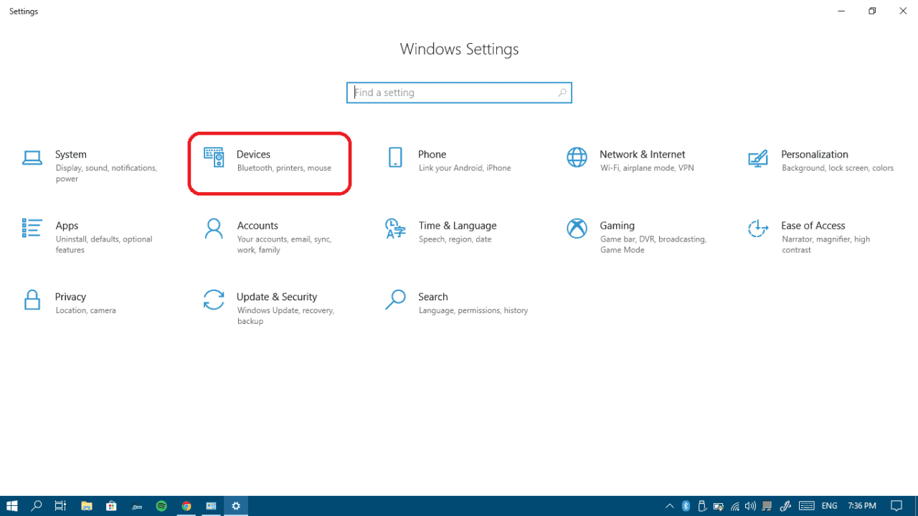Viewport: 918px width, 516px height.
Task: Open Time & Language settings
Action: [x=394, y=228]
